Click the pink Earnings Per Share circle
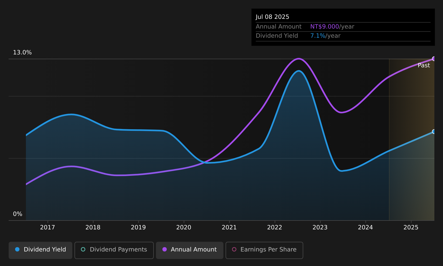This screenshot has width=443, height=266. coord(234,249)
